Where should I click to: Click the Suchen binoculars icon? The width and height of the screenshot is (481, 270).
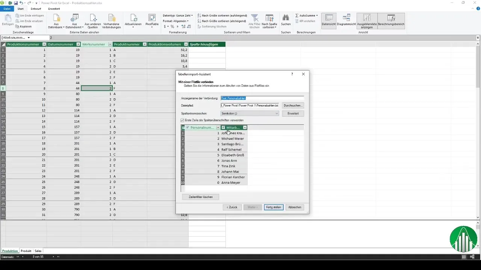click(x=286, y=17)
